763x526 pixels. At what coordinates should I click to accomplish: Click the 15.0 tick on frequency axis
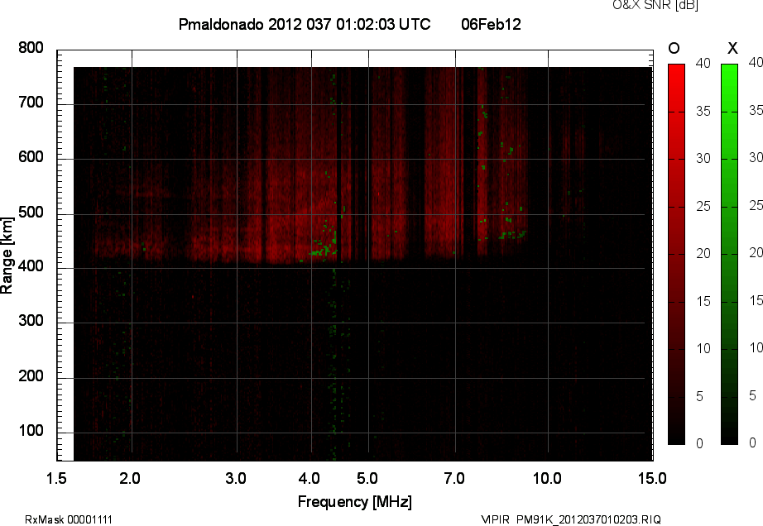click(x=652, y=478)
